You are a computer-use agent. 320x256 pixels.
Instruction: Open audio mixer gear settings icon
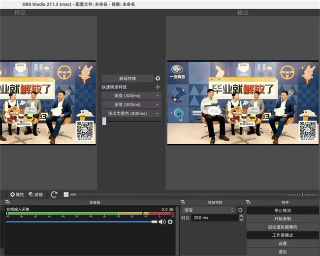click(x=170, y=222)
